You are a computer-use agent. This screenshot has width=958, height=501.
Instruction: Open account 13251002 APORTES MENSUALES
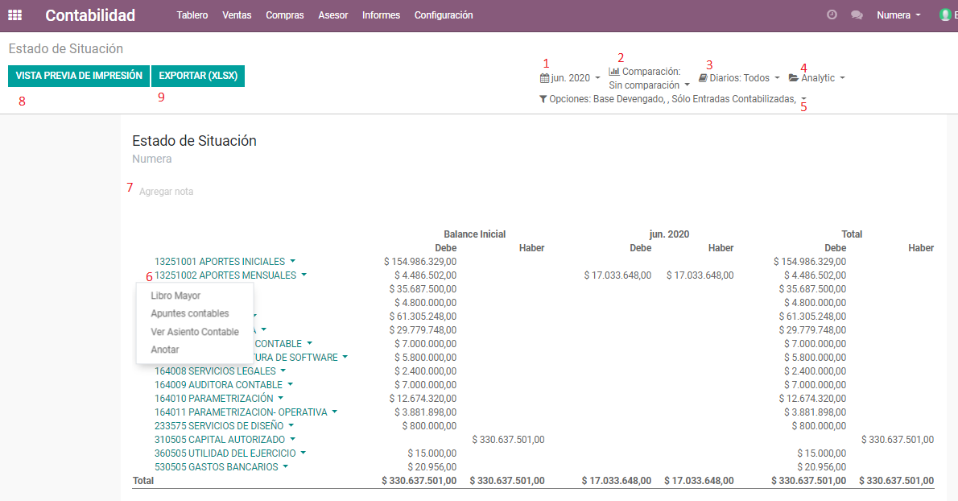[225, 275]
